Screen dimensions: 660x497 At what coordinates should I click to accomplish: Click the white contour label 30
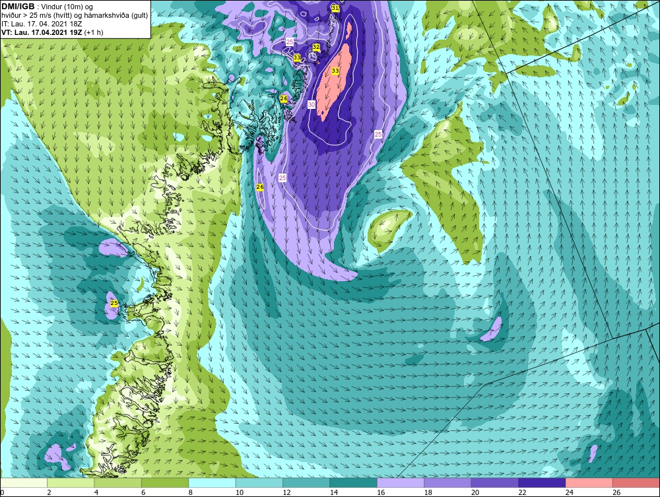311,104
